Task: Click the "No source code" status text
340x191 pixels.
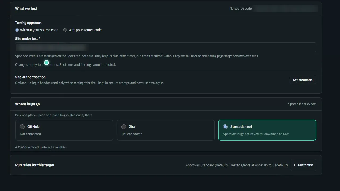Action: click(241, 8)
